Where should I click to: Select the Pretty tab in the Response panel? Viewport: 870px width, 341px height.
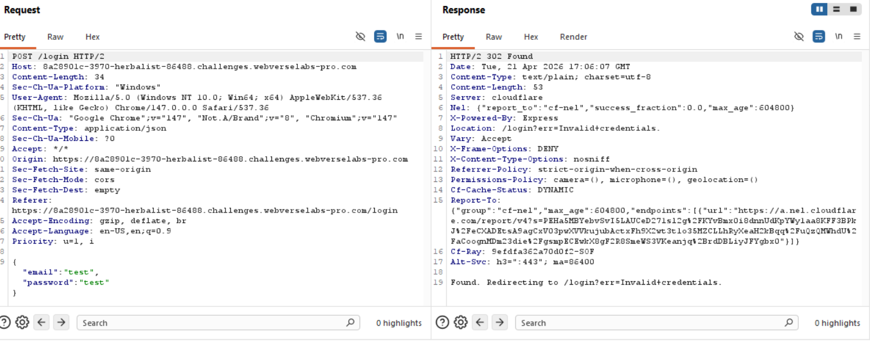coord(453,37)
